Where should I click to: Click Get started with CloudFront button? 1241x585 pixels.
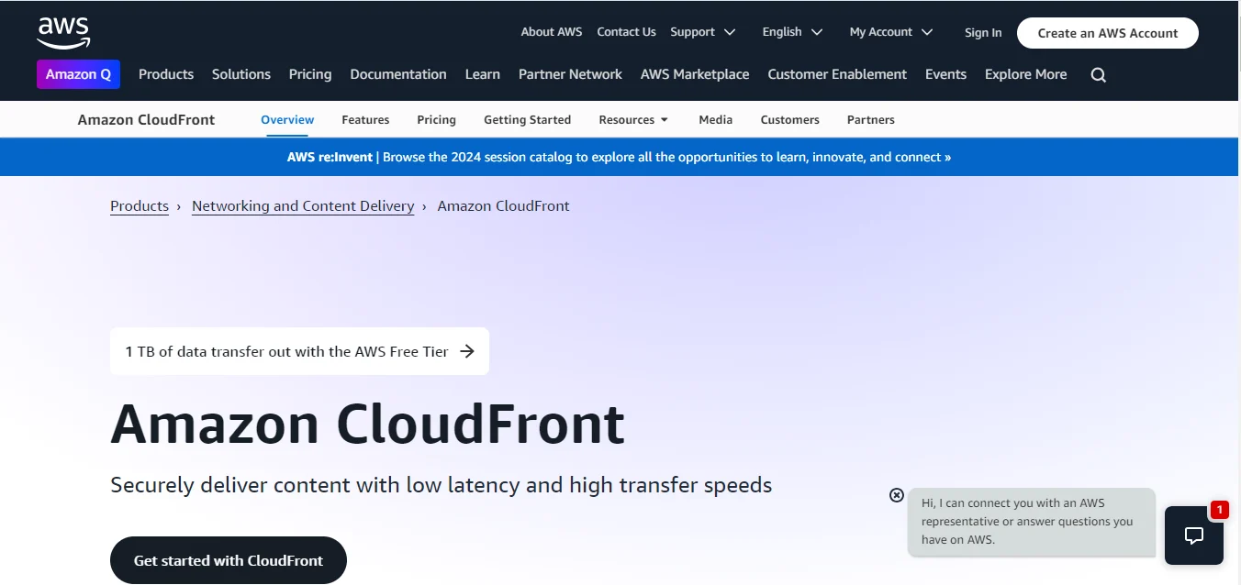229,560
